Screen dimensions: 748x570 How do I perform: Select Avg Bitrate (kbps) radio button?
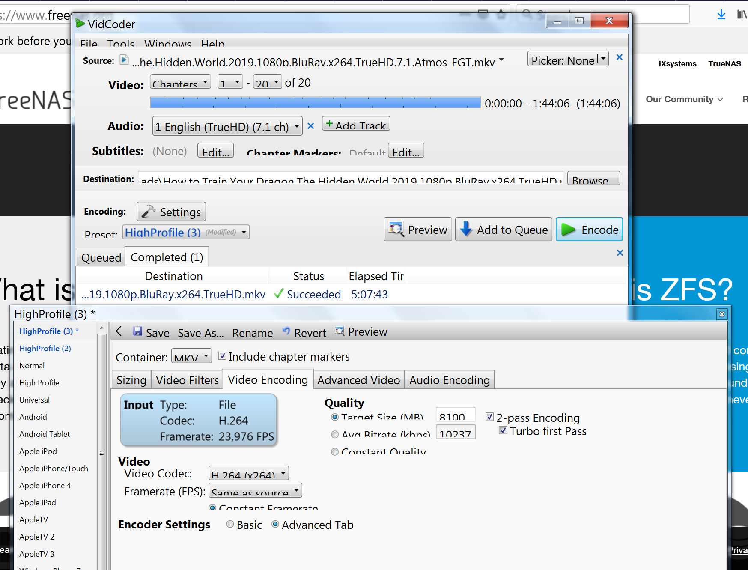tap(335, 434)
